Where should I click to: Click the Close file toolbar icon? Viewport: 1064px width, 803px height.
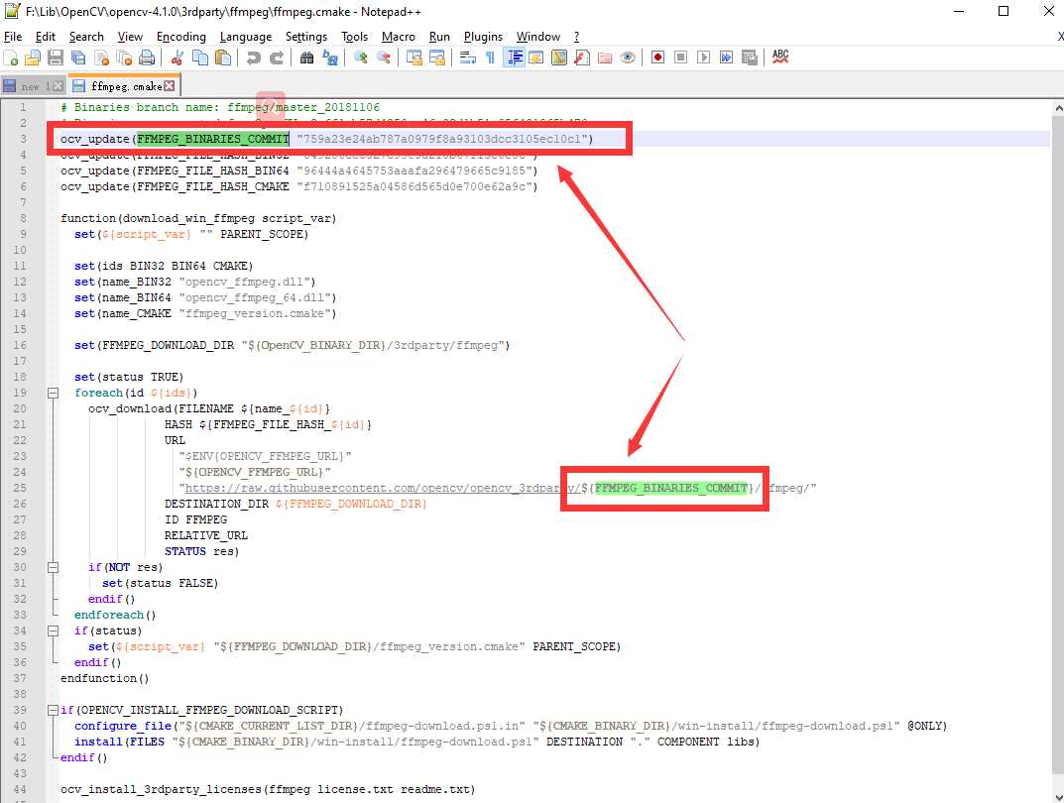tap(102, 57)
